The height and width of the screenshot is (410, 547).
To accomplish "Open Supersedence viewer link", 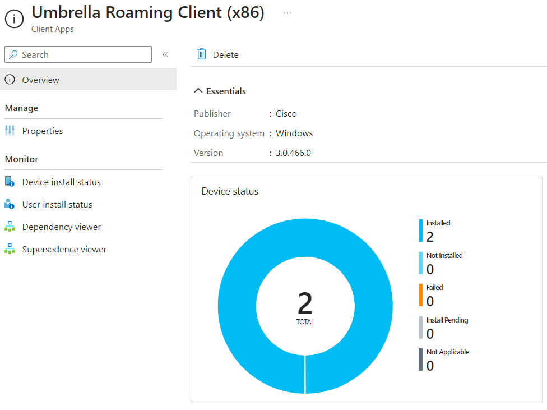I will coord(64,249).
